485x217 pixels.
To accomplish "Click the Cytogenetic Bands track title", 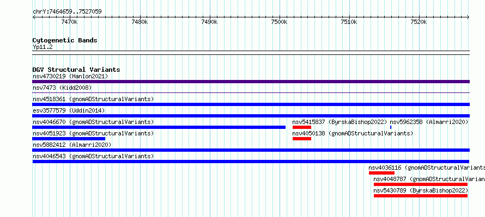I will (65, 40).
